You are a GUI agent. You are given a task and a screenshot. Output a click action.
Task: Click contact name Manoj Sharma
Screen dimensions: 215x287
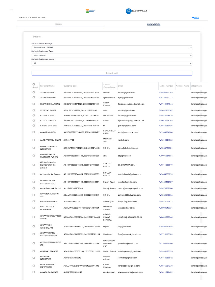click(x=110, y=189)
